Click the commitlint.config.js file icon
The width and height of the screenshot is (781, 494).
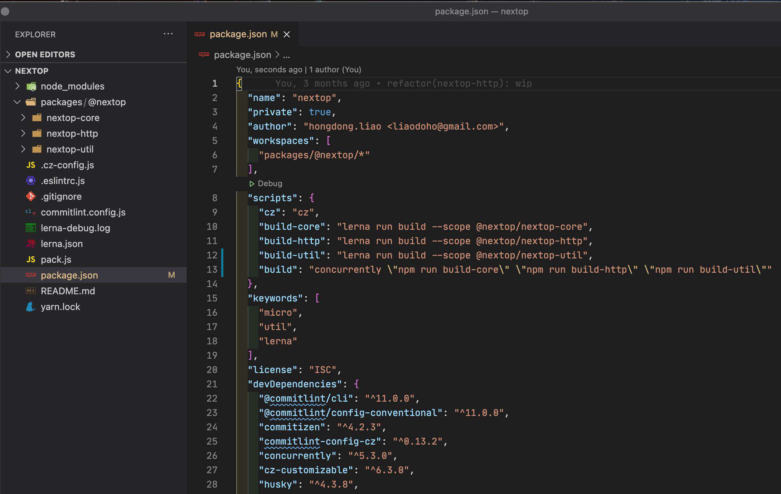[31, 212]
